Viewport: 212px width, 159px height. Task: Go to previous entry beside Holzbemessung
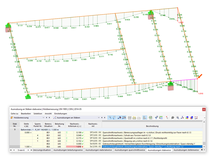tap(47, 118)
